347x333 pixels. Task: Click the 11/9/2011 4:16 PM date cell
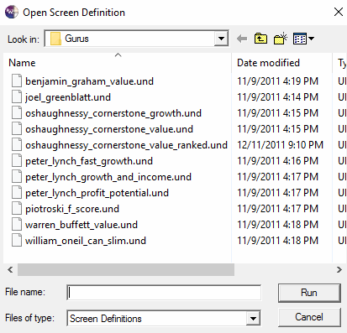pos(277,161)
